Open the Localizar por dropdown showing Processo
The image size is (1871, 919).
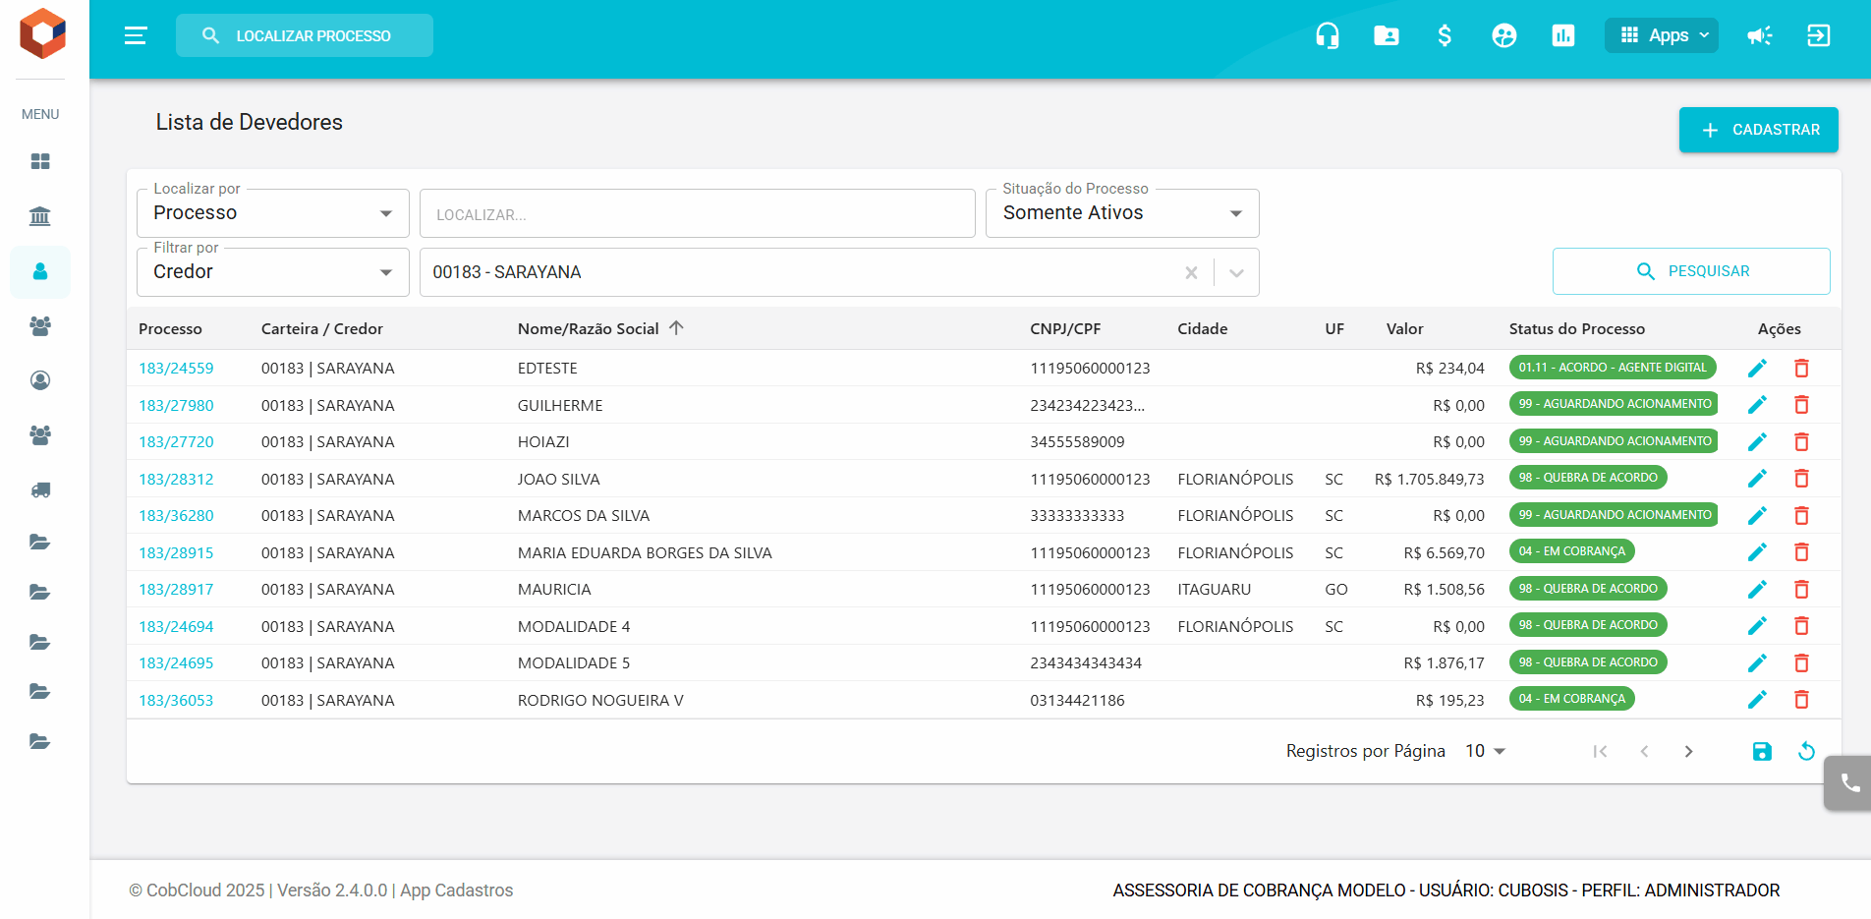tap(273, 213)
